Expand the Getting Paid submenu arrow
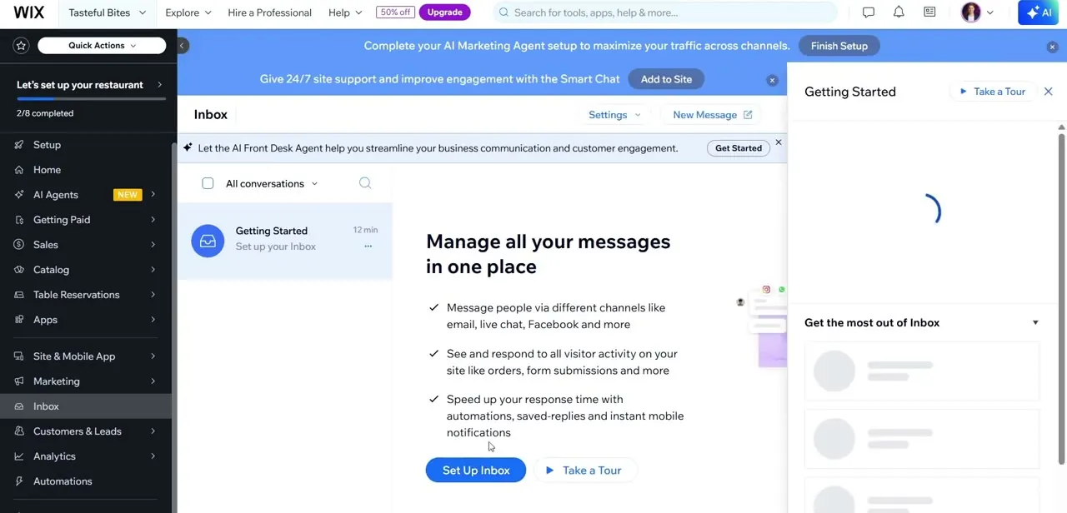Screen dimensions: 1067x513 click(x=153, y=220)
